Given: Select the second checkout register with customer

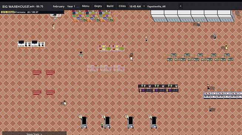Looking at the screenshot, I should click(x=107, y=122).
